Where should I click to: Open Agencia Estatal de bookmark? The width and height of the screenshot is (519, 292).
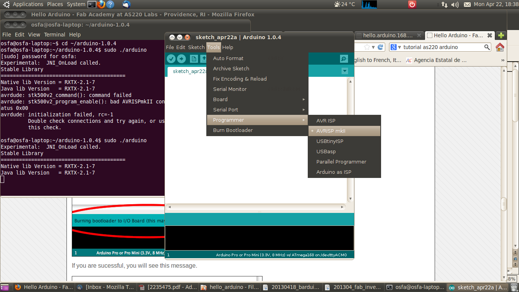click(436, 60)
